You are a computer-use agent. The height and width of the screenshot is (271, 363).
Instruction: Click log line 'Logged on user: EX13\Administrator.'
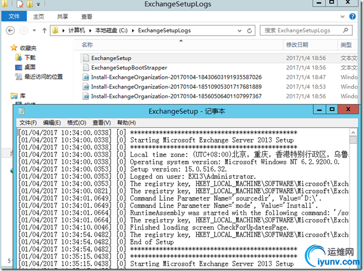click(x=193, y=176)
